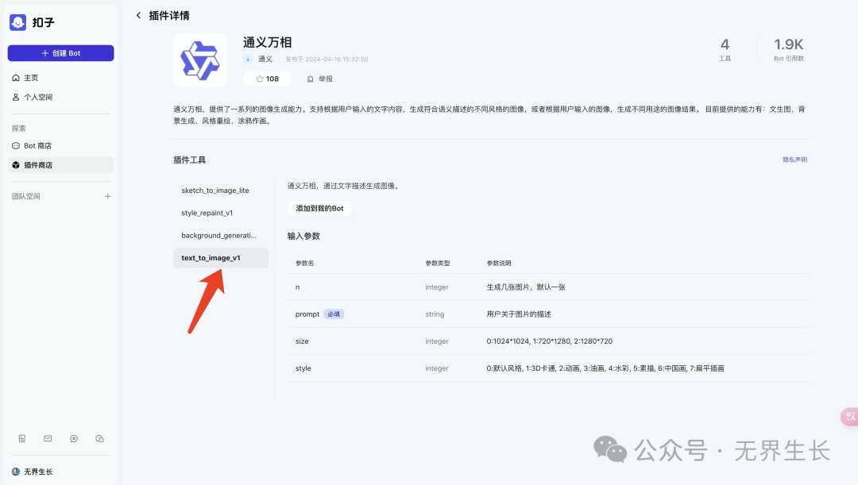The height and width of the screenshot is (485, 858).
Task: Click the 用户关于图片的描述 description
Action: (x=519, y=314)
